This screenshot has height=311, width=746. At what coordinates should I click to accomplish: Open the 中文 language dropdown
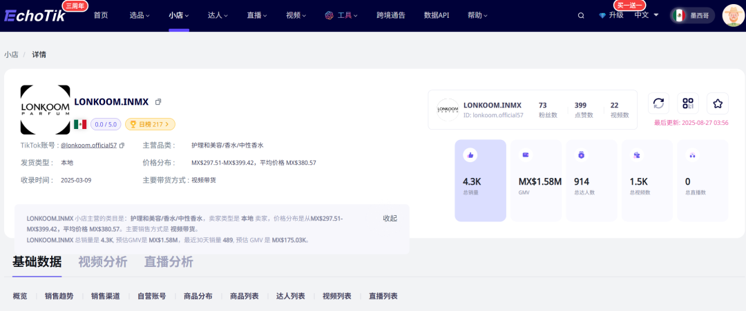point(647,15)
